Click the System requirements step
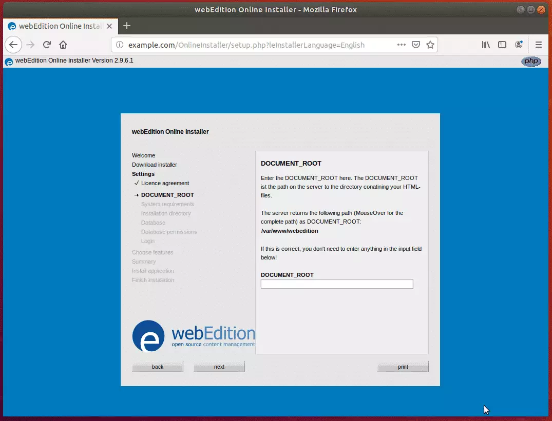 pos(167,204)
